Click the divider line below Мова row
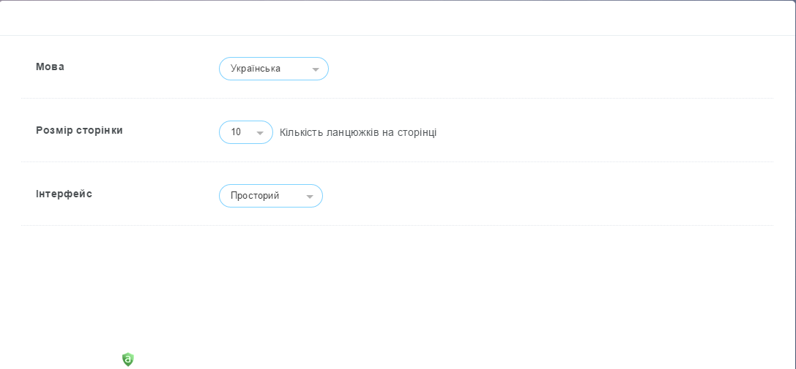Image resolution: width=796 pixels, height=369 pixels. 397,98
